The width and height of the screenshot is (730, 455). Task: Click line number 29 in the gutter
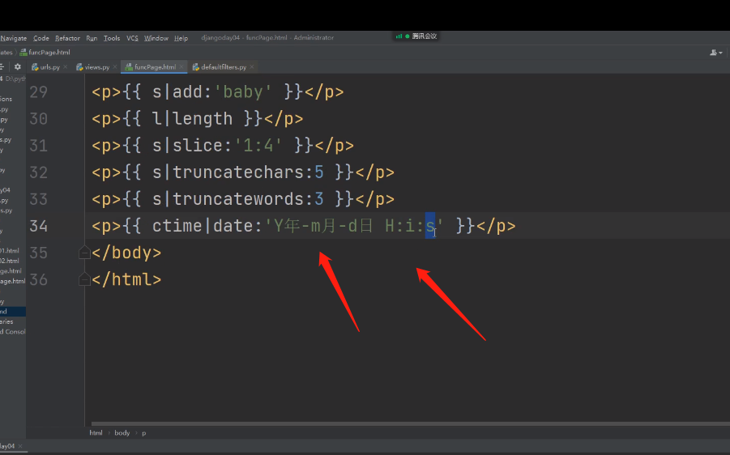pyautogui.click(x=39, y=92)
